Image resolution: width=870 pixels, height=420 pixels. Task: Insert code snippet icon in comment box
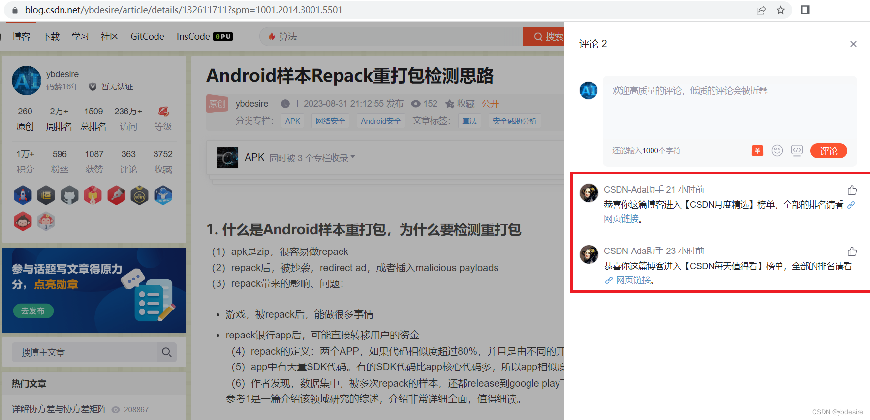[x=797, y=151]
